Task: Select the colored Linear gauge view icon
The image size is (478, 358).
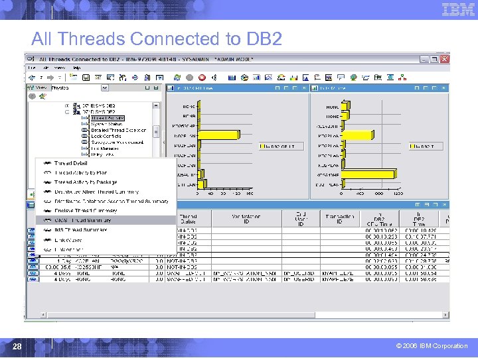Action: click(x=293, y=78)
